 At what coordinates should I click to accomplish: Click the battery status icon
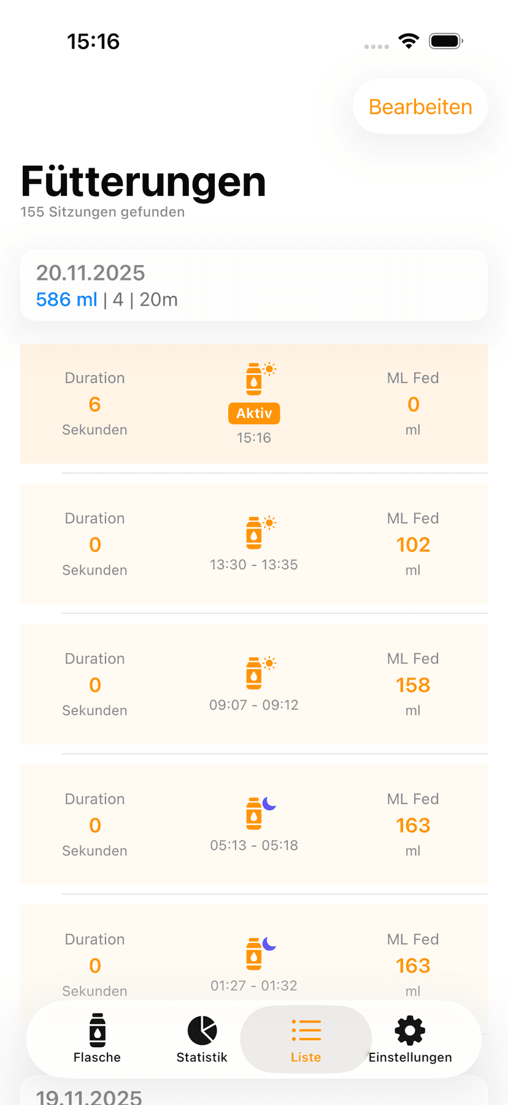pyautogui.click(x=445, y=41)
